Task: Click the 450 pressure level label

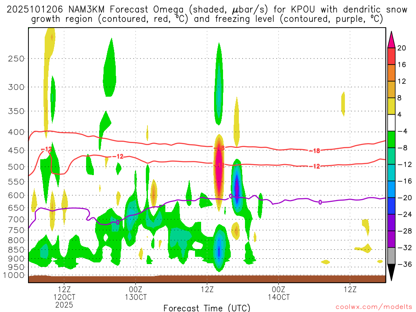Action: (16, 150)
